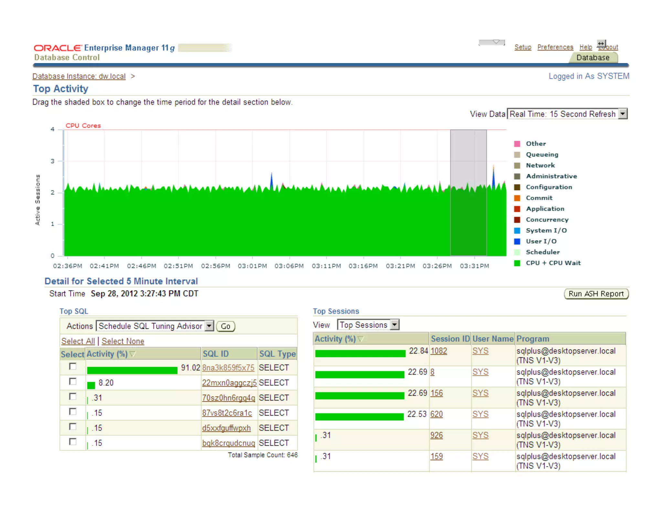The height and width of the screenshot is (512, 662).
Task: Open the Preferences menu link
Action: click(x=555, y=47)
